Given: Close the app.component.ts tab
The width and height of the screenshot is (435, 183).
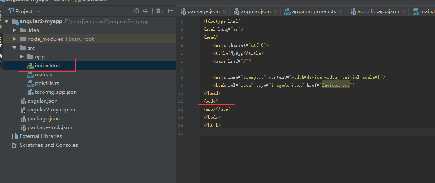Looking at the screenshot, I should coord(340,11).
